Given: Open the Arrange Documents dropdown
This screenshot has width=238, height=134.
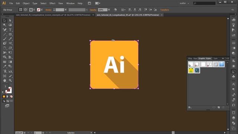Looking at the screenshot, I should (97, 3).
